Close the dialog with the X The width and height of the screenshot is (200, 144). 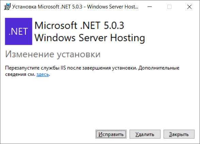tap(189, 7)
